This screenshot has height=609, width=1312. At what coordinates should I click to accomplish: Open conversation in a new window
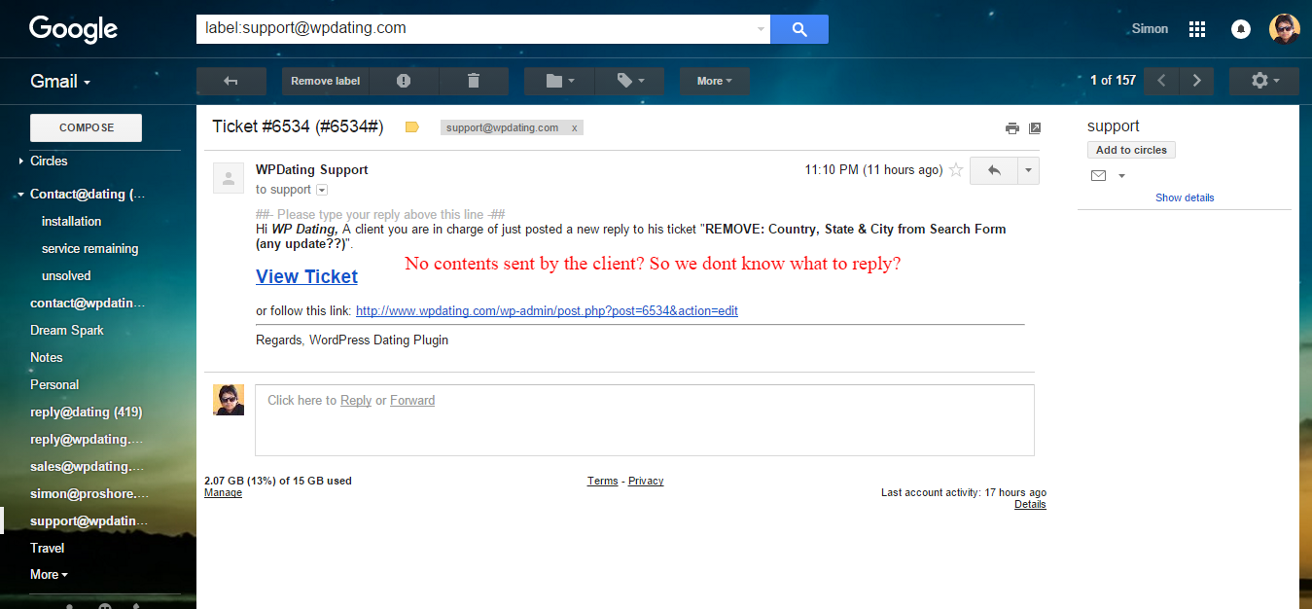tap(1035, 127)
